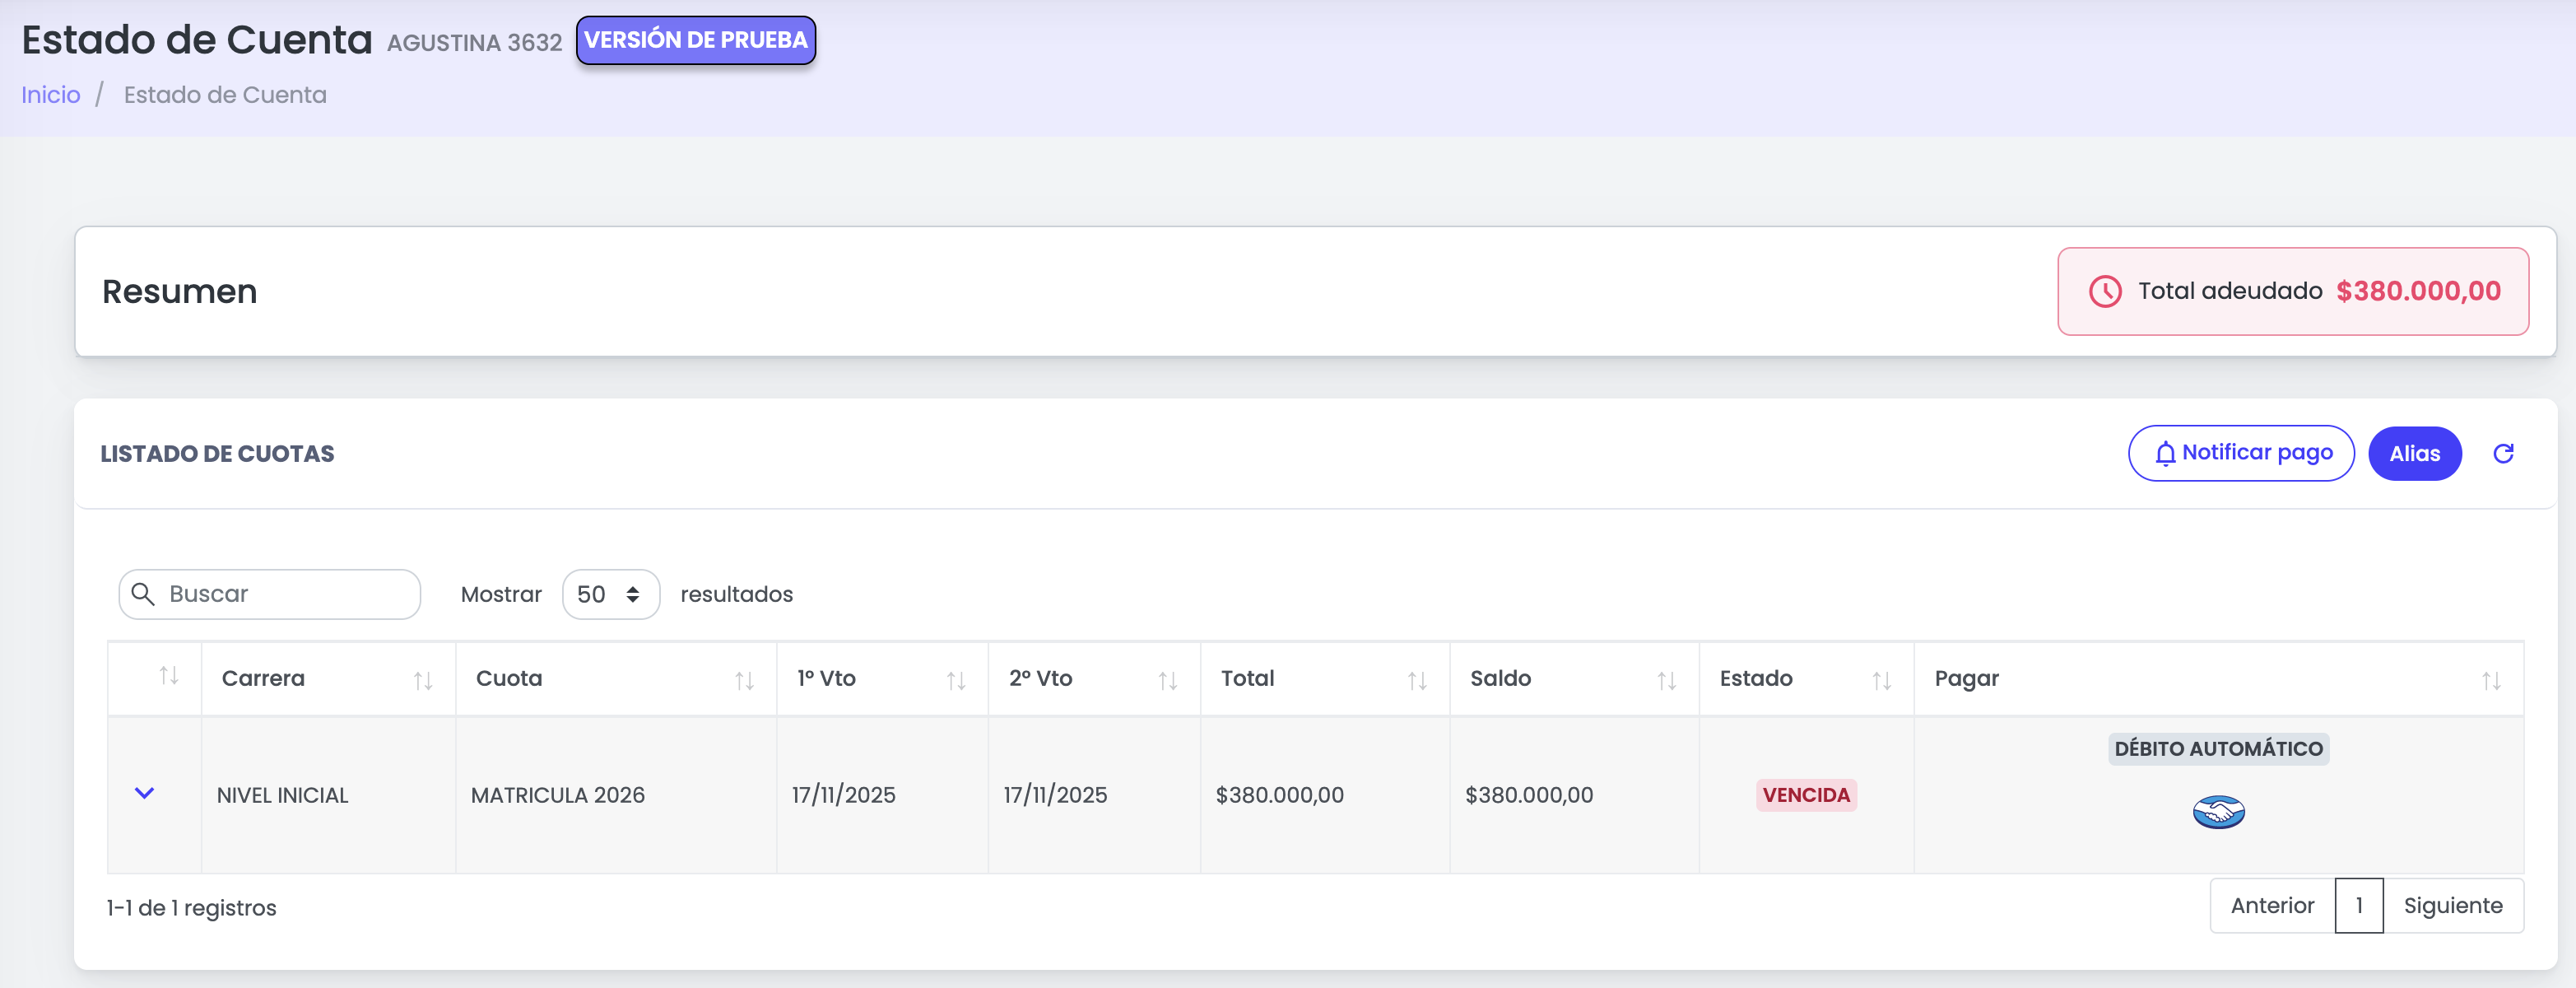Screen dimensions: 2576x988
Task: Sort by Saldo column arrows
Action: (1666, 681)
